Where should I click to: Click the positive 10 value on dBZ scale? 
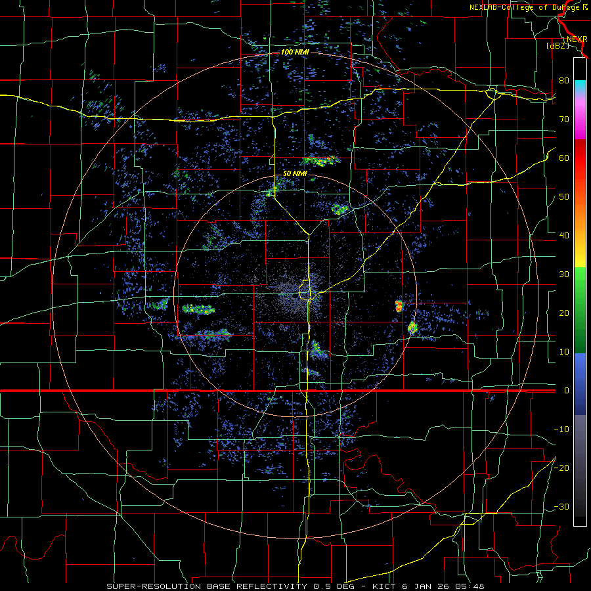pos(564,352)
